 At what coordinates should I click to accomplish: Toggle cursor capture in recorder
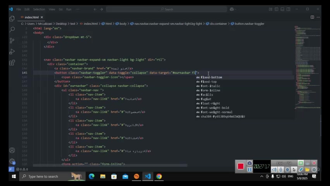294,170
